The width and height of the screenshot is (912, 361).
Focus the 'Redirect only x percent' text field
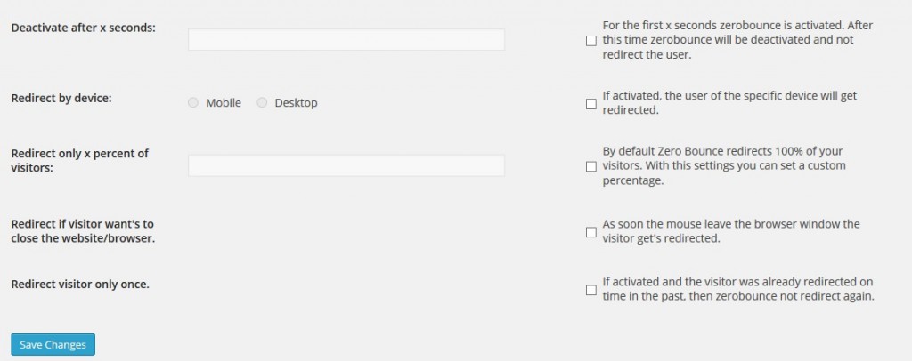pos(346,166)
